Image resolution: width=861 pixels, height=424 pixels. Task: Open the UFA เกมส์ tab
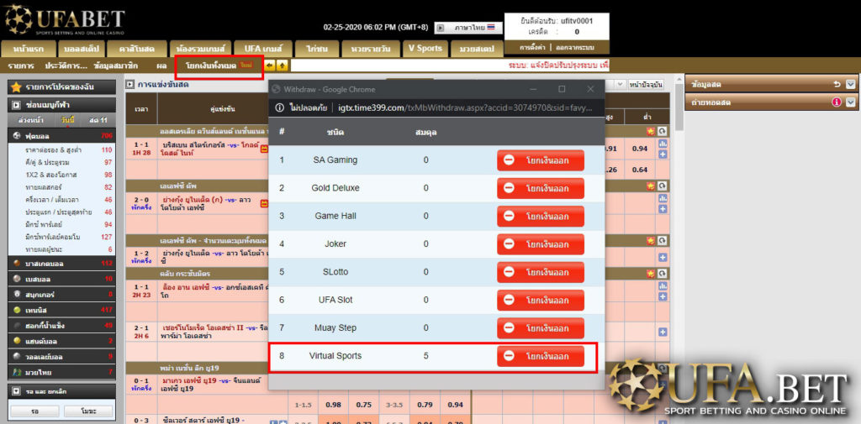[x=262, y=49]
